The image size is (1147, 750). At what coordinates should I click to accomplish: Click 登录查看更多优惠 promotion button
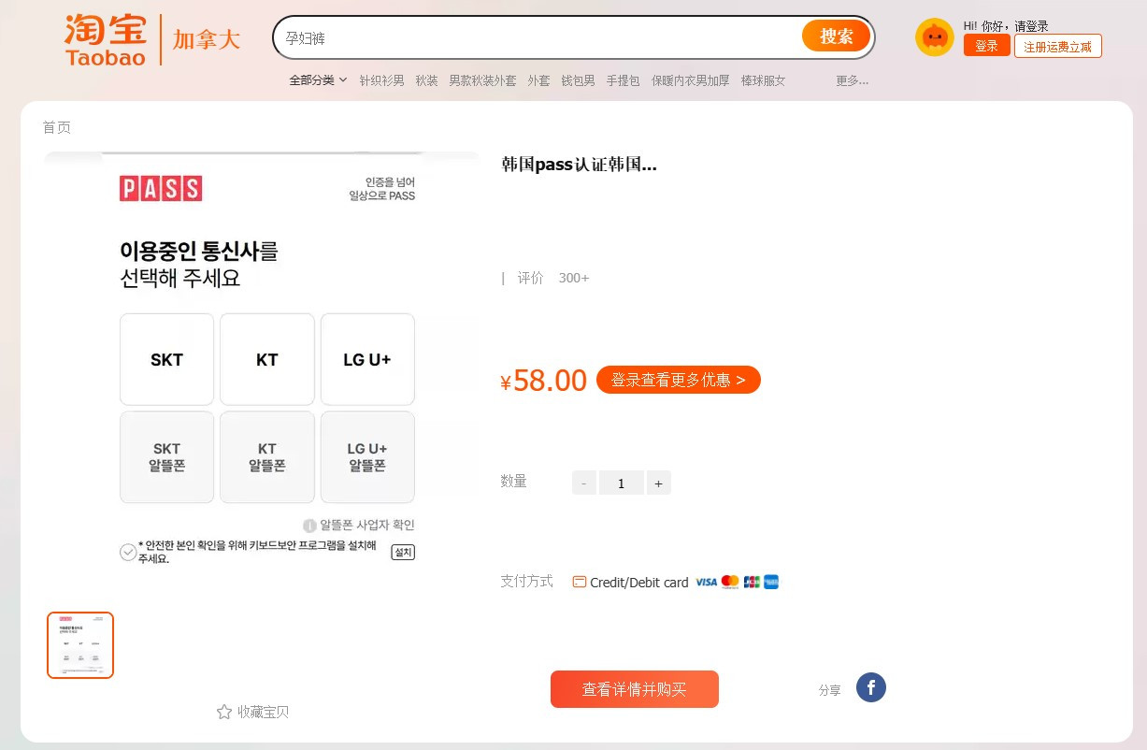(x=678, y=380)
